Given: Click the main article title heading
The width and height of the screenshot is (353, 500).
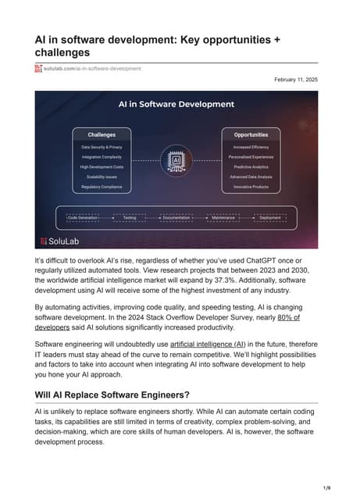Looking at the screenshot, I should (158, 46).
